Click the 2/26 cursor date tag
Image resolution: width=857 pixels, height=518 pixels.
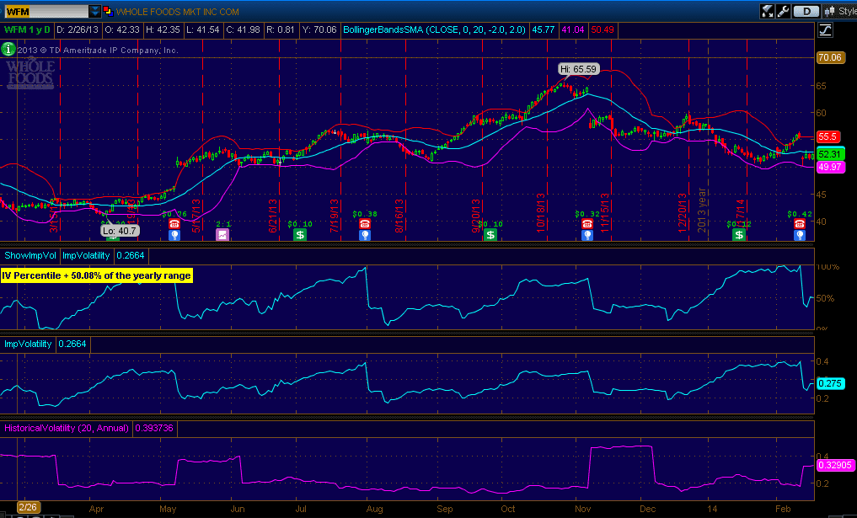point(27,507)
